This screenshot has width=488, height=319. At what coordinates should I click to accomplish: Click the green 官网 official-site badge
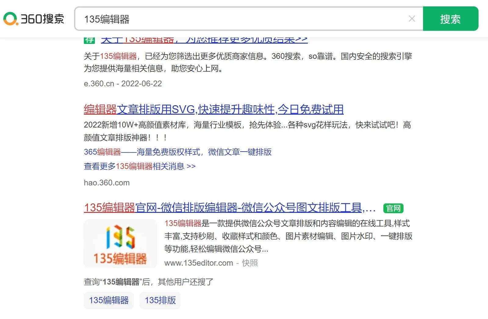point(393,208)
